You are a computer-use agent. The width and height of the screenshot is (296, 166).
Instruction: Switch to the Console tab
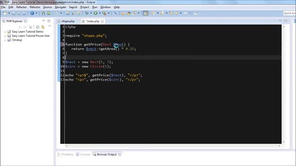pos(83,154)
